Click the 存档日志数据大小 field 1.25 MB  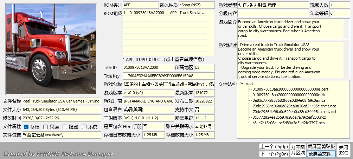coord(154,135)
